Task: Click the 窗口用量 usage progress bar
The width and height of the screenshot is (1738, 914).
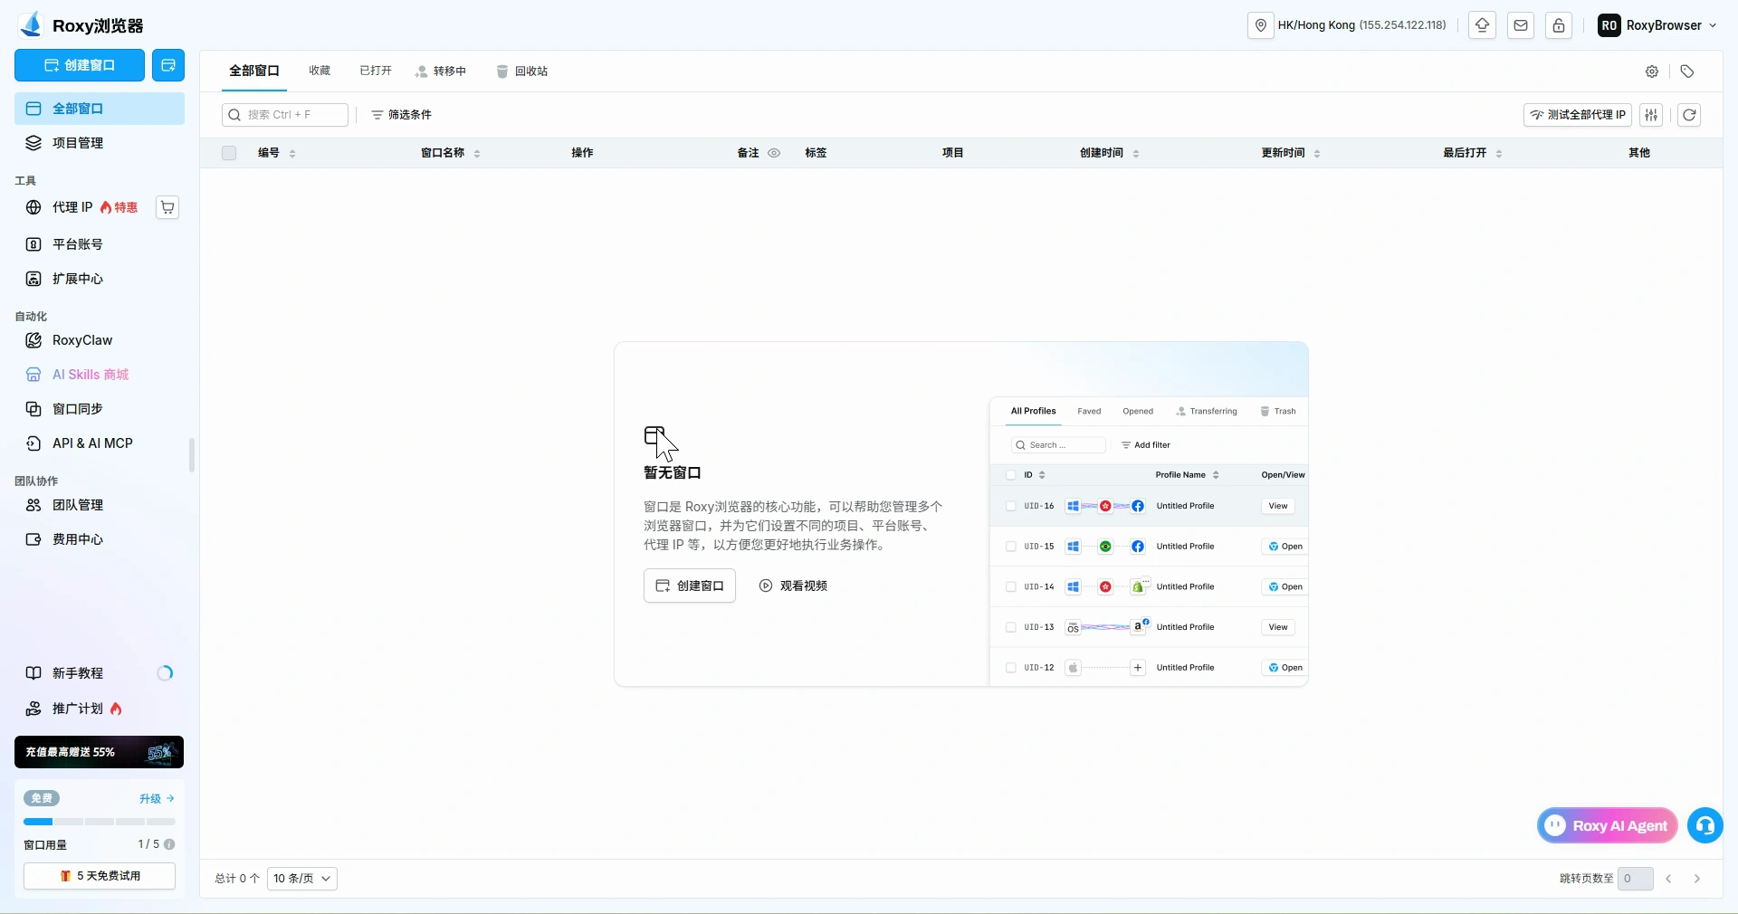Action: (100, 822)
